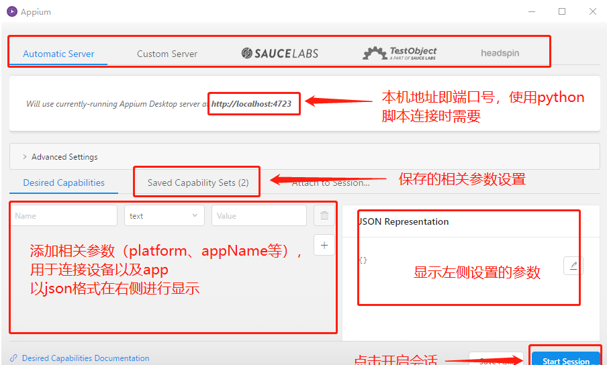Open the Attach to Session tab
Screen dimensions: 607x365
point(330,183)
